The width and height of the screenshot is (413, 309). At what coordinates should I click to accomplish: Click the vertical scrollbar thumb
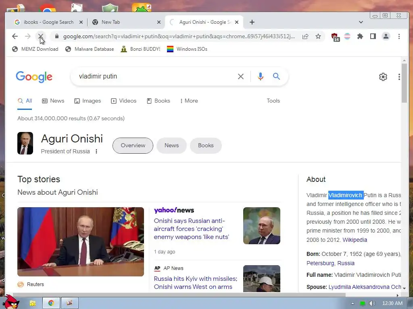tap(404, 83)
